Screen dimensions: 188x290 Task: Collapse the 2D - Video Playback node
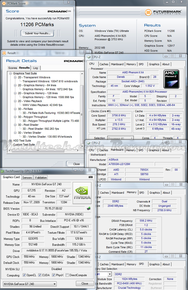coord(15,101)
